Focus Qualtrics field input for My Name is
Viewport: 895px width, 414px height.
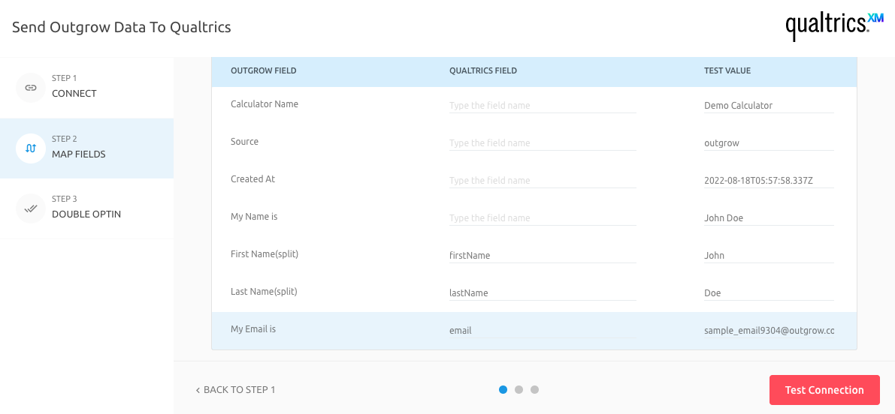(x=543, y=218)
